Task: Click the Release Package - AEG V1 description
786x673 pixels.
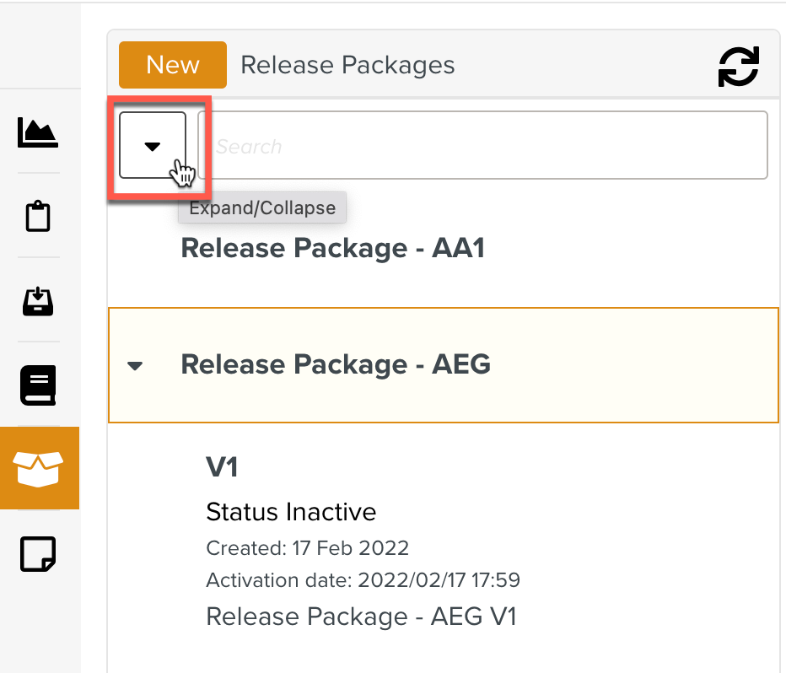Action: coord(361,616)
